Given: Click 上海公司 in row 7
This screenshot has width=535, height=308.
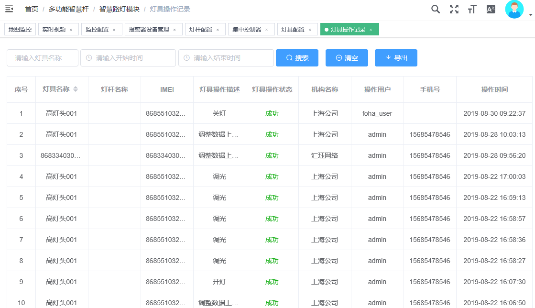Looking at the screenshot, I should tap(325, 240).
